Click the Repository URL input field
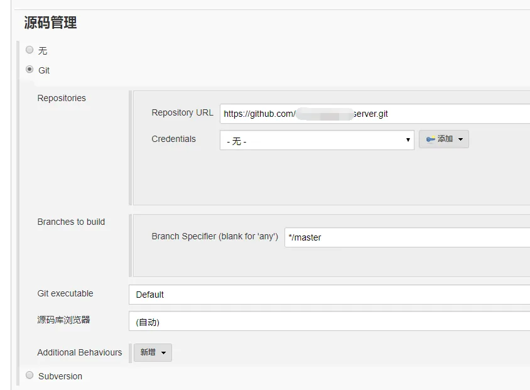530x390 pixels. (375, 114)
